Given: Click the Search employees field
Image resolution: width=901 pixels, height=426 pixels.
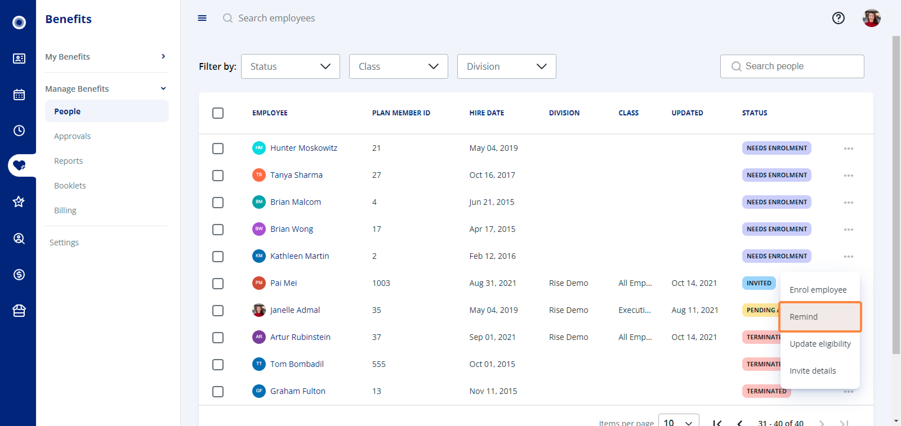Looking at the screenshot, I should pos(276,18).
